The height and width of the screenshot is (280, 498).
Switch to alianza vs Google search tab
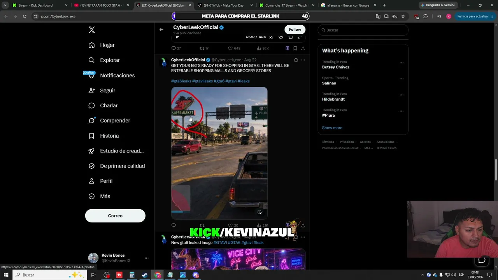point(348,5)
